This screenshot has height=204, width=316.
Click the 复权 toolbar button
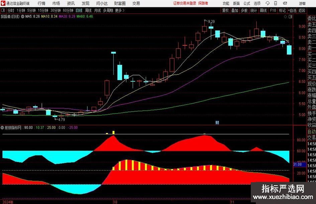coord(225,10)
